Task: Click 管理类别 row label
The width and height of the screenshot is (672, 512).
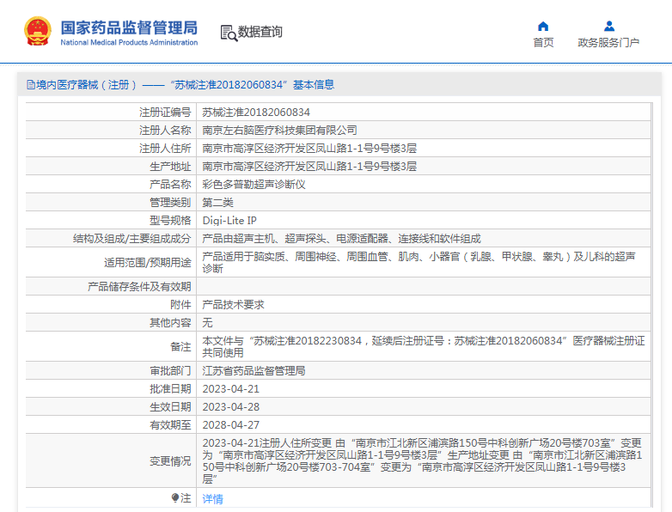Action: [x=170, y=202]
